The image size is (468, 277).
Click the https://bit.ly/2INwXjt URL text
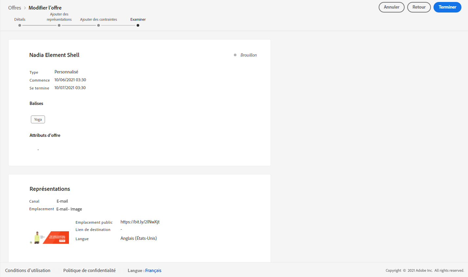[140, 222]
